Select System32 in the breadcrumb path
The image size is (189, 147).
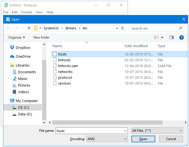coord(51,28)
